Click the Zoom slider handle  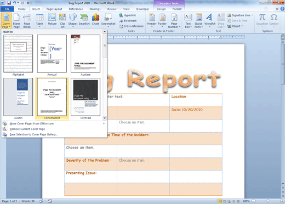coord(267,201)
